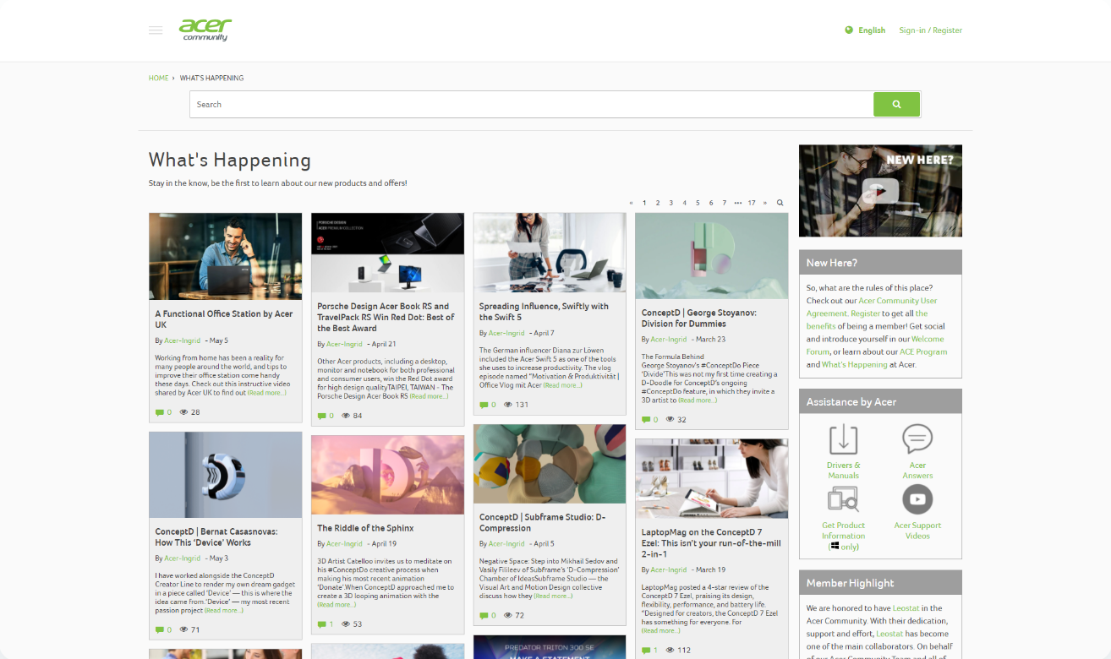Click the globe language icon
1111x659 pixels.
[x=849, y=30]
